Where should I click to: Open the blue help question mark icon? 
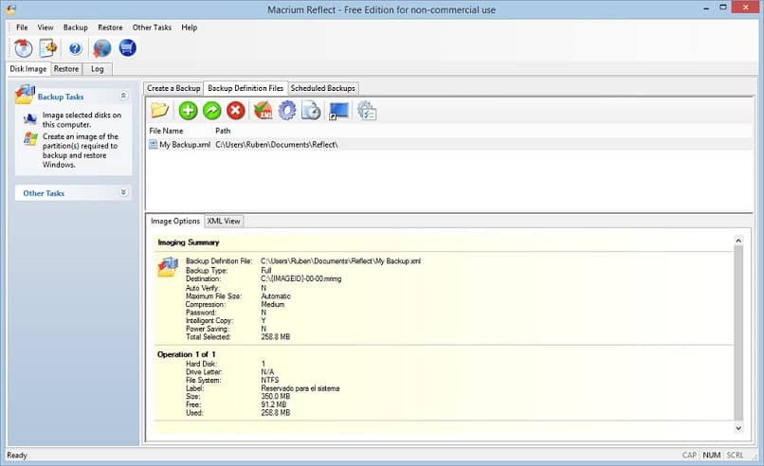pos(76,48)
